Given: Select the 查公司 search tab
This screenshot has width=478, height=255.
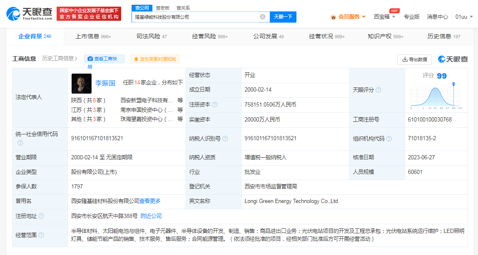Looking at the screenshot, I should (142, 8).
